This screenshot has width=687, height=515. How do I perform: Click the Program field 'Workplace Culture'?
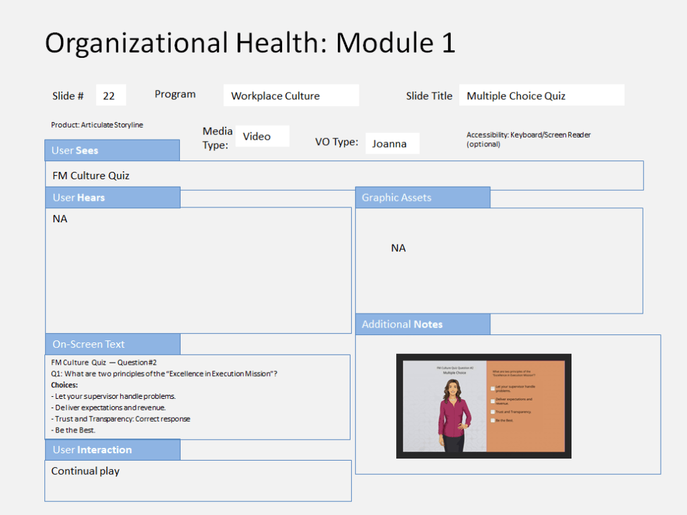tap(291, 96)
